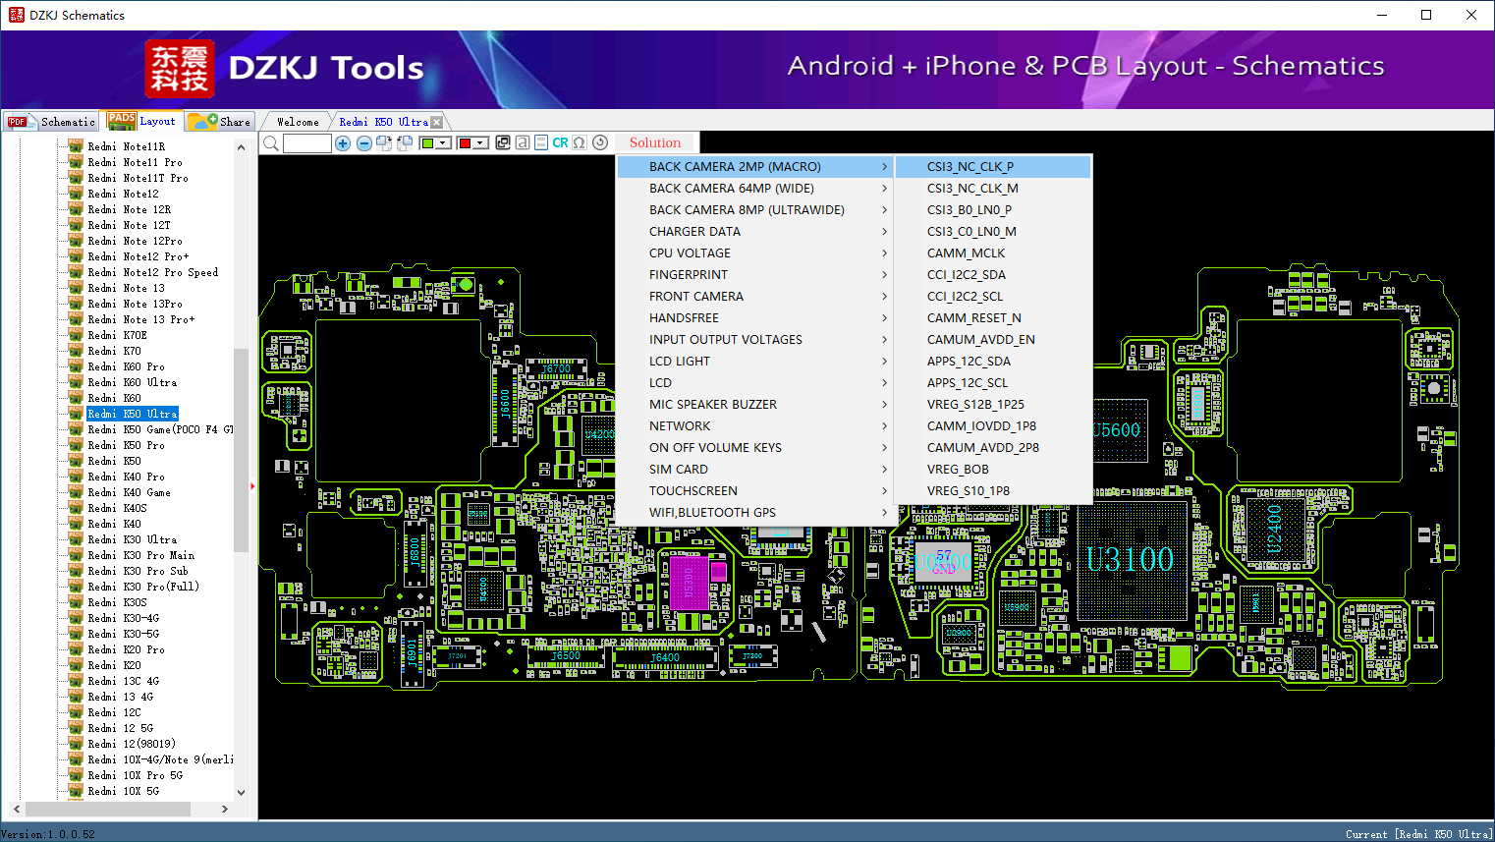This screenshot has height=842, width=1495.
Task: Expand BACK CAMERA 8MP (ULTRAWIDE) submenu
Action: (754, 210)
